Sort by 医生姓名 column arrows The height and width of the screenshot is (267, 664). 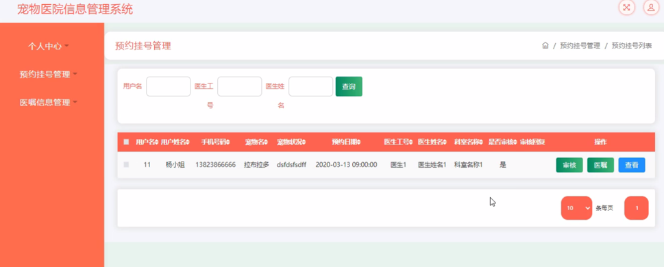coord(445,142)
